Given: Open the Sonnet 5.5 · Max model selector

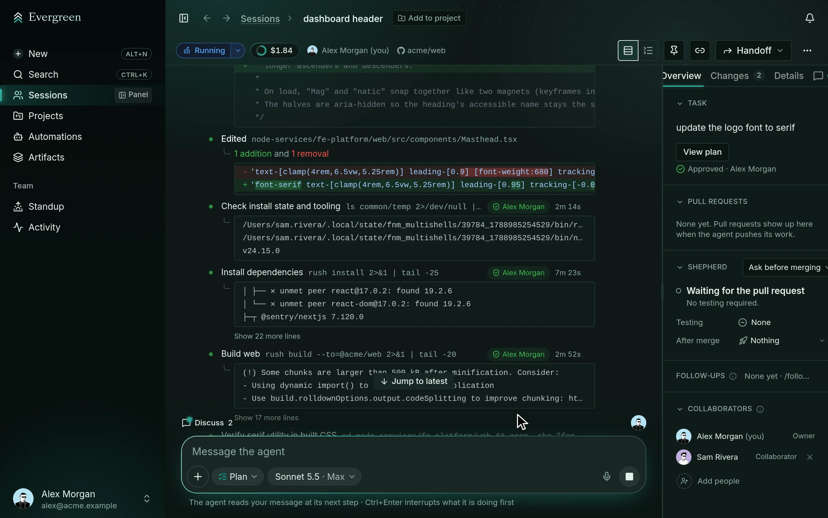Looking at the screenshot, I should [314, 477].
